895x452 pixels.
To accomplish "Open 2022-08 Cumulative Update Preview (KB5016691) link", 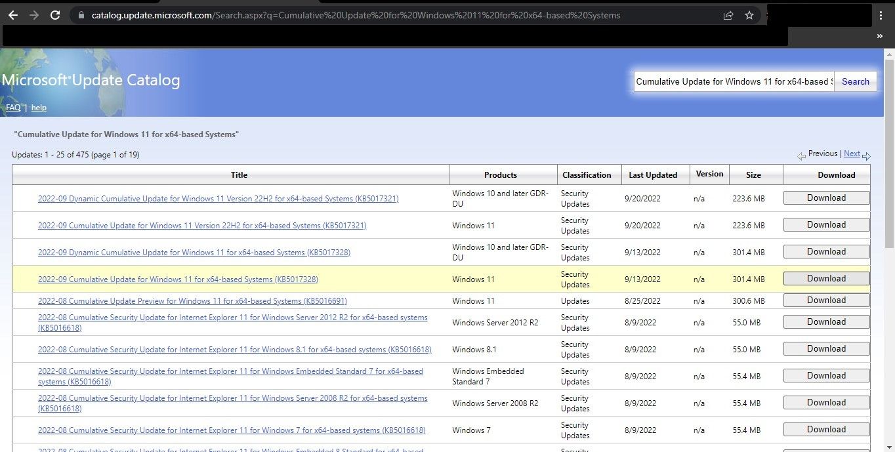I will coord(193,301).
